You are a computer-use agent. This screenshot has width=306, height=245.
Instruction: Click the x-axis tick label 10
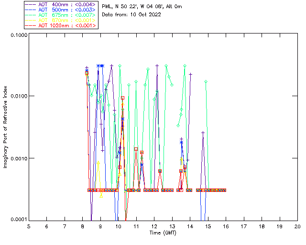(x=118, y=226)
